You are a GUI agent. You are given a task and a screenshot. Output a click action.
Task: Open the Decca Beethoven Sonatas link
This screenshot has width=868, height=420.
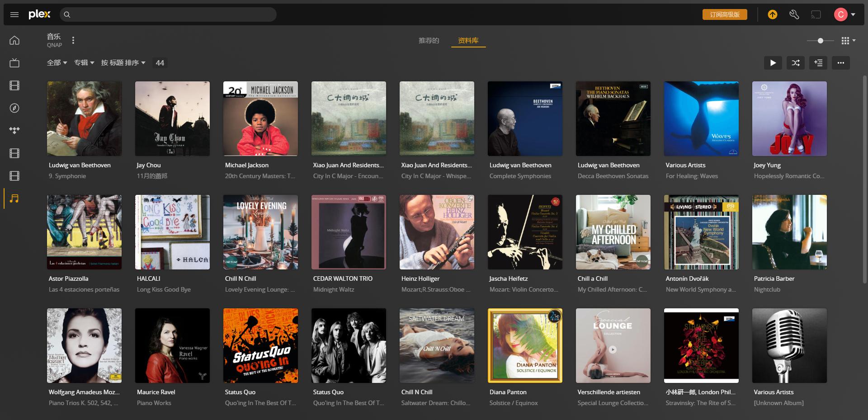click(613, 176)
